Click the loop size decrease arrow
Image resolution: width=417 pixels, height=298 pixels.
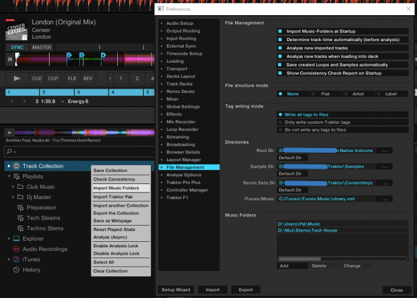[x=111, y=78]
